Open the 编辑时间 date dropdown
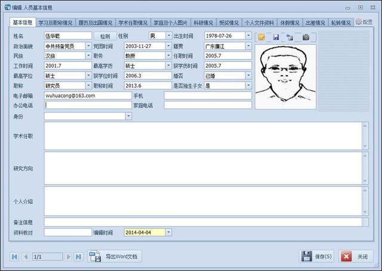This screenshot has width=382, height=271. coord(168,232)
